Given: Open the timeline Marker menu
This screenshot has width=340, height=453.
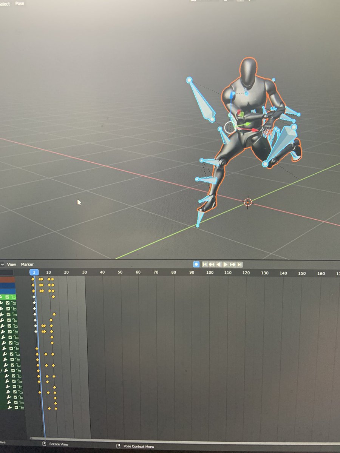Looking at the screenshot, I should [27, 264].
